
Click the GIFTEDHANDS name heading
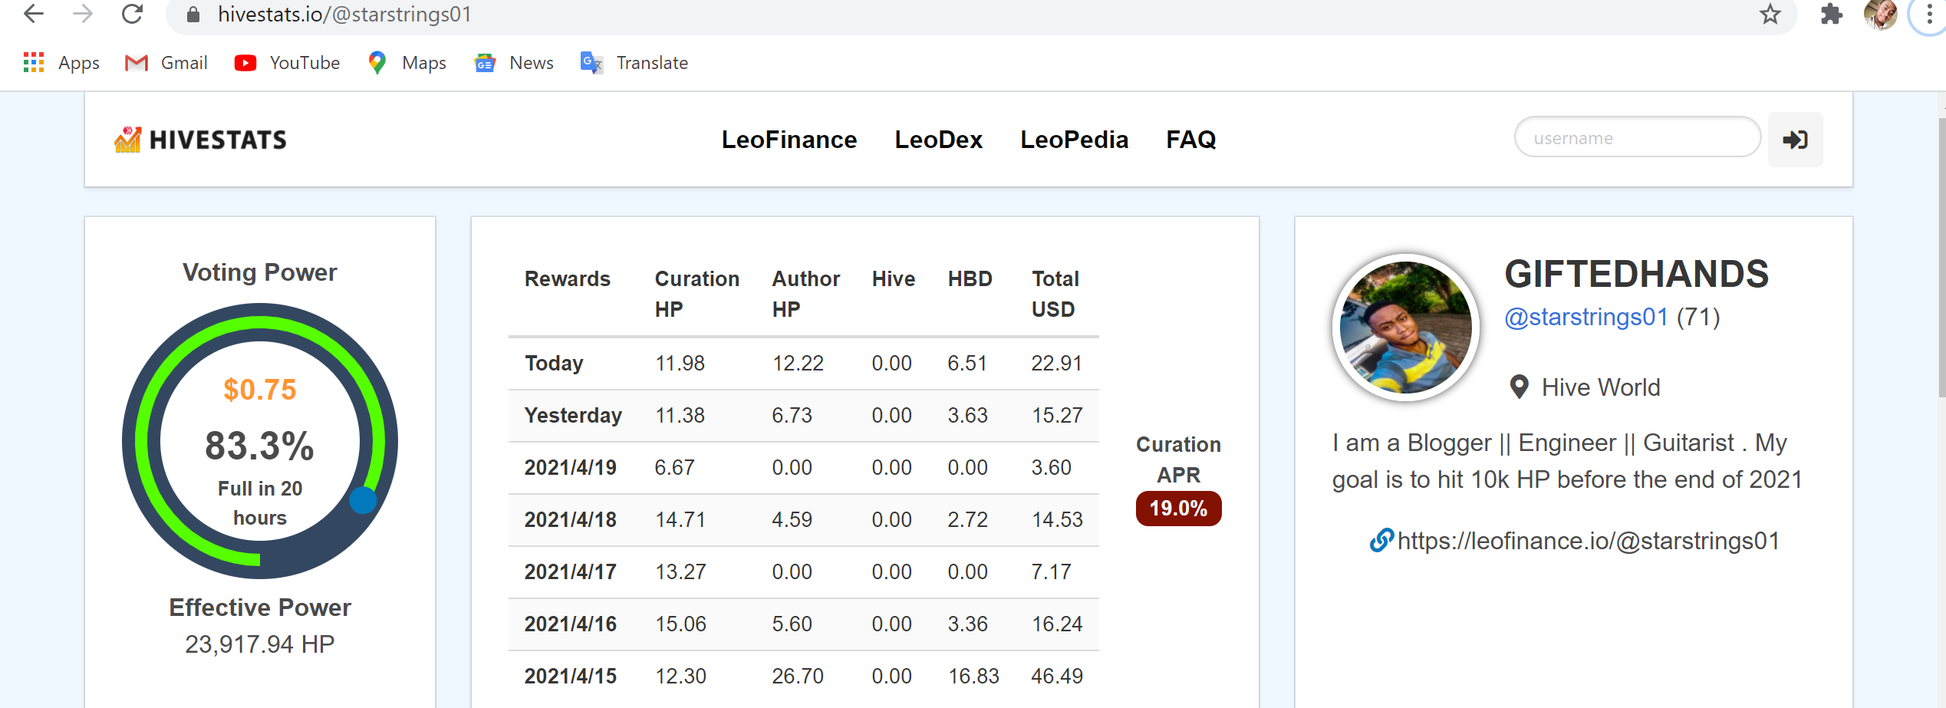[1636, 274]
